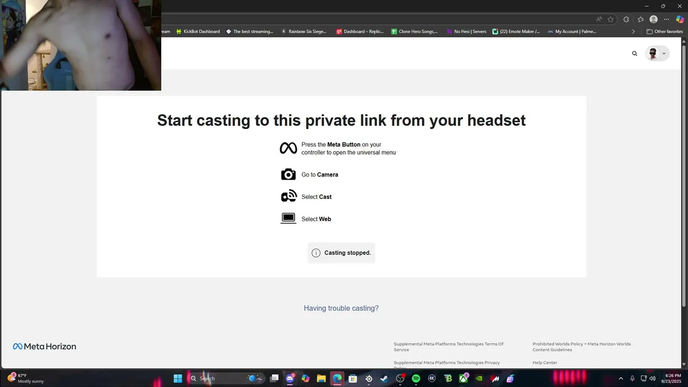Open the Copilot icon in Edge toolbar

[x=680, y=19]
